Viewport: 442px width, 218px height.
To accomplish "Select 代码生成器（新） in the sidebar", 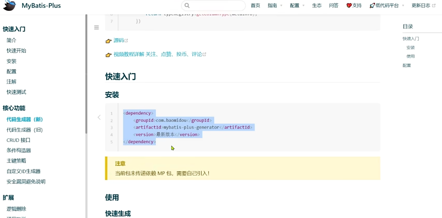I will 25,119.
